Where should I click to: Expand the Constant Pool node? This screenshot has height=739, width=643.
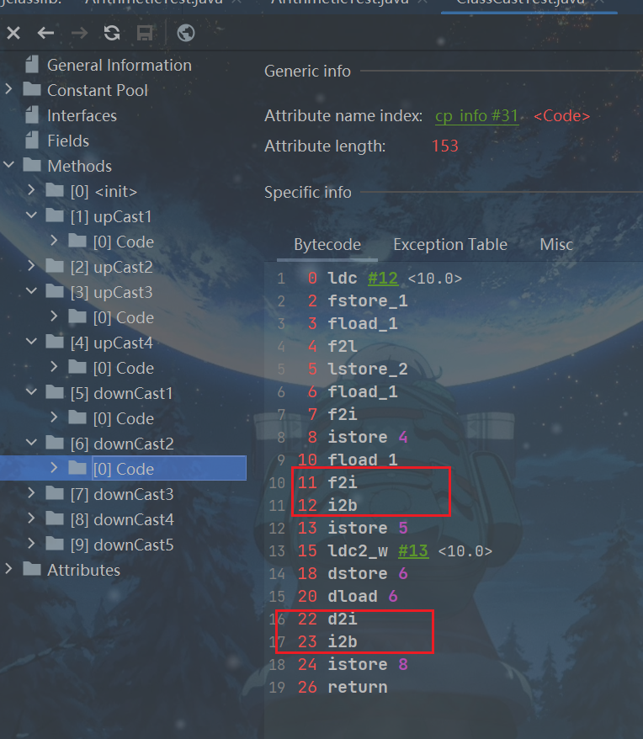(9, 90)
